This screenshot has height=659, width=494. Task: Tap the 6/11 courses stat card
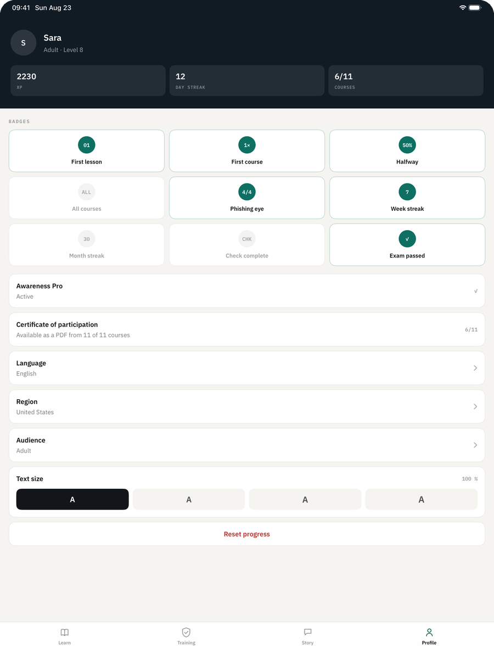pos(406,81)
